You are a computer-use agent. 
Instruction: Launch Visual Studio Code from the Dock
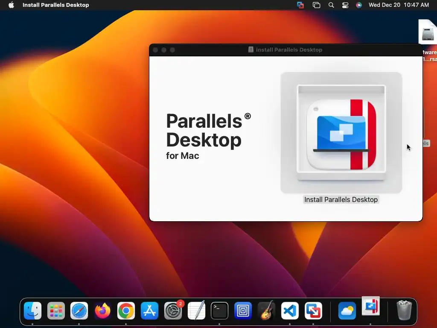click(290, 310)
